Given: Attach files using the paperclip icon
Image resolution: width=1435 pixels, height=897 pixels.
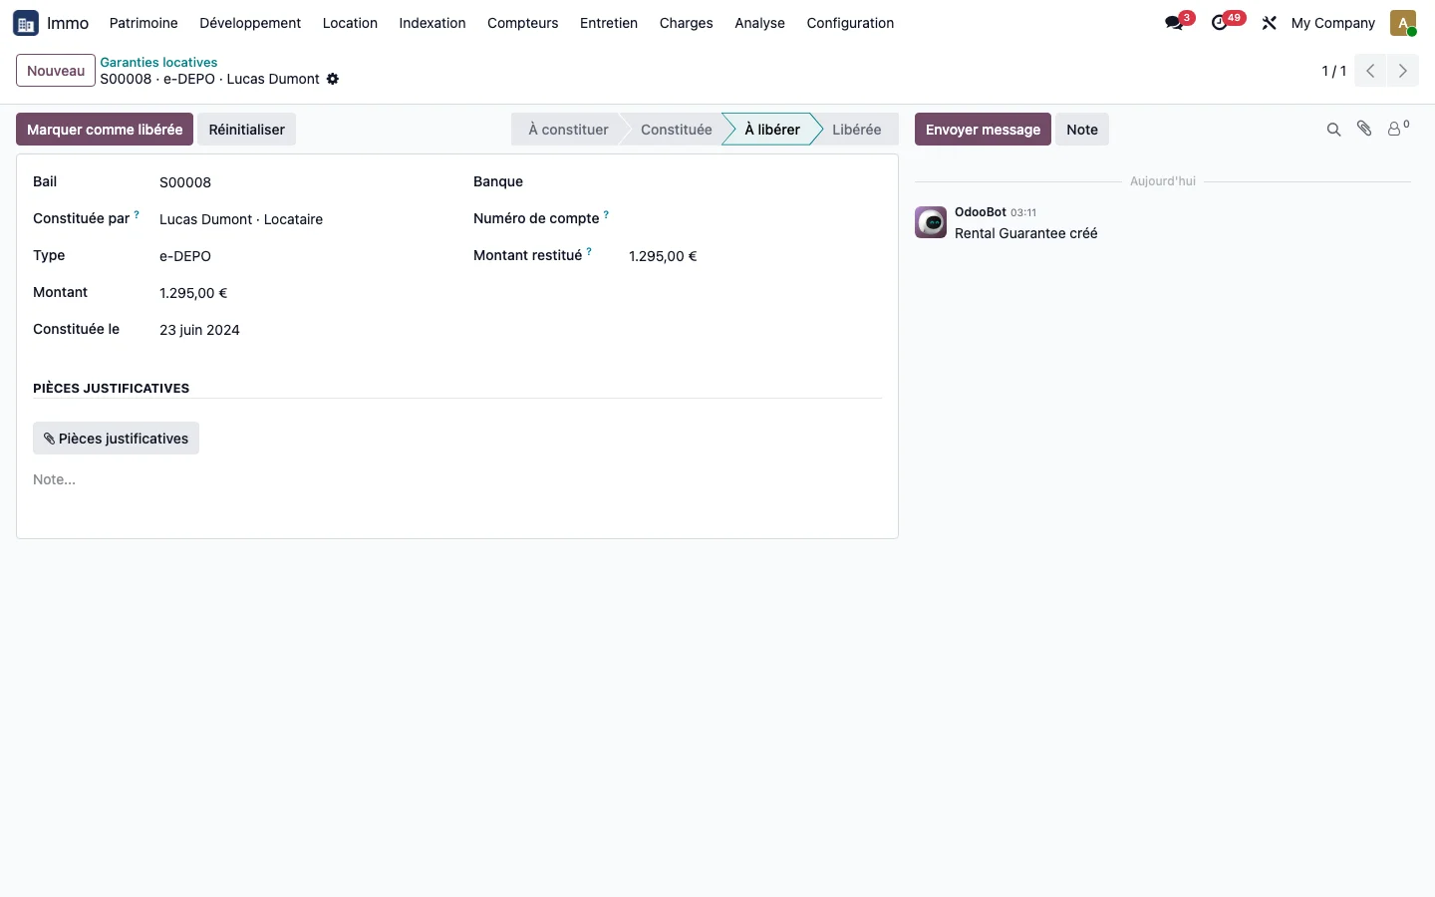Looking at the screenshot, I should pyautogui.click(x=1364, y=129).
